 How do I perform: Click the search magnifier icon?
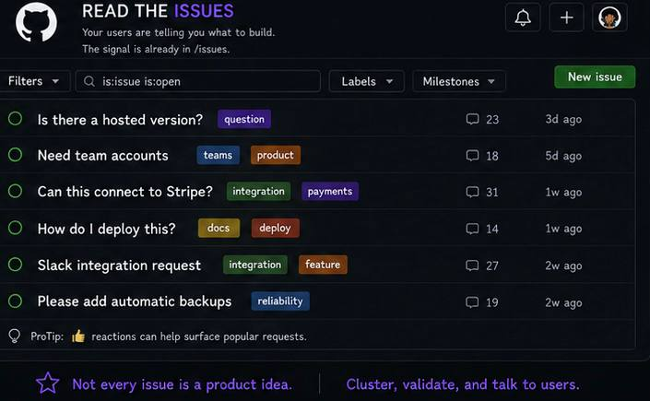pos(89,81)
